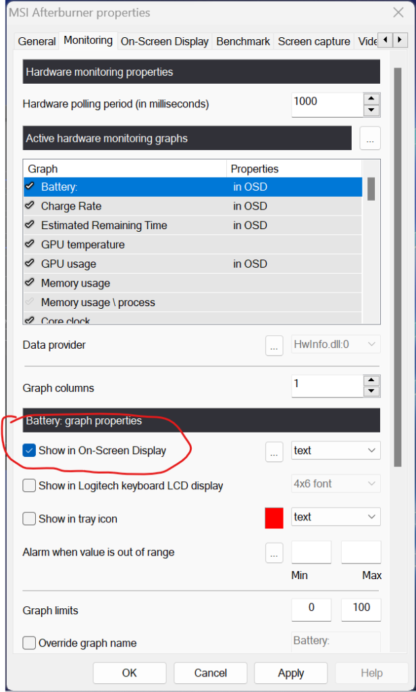Toggle Estimated Remaining Time checkmark

click(30, 224)
